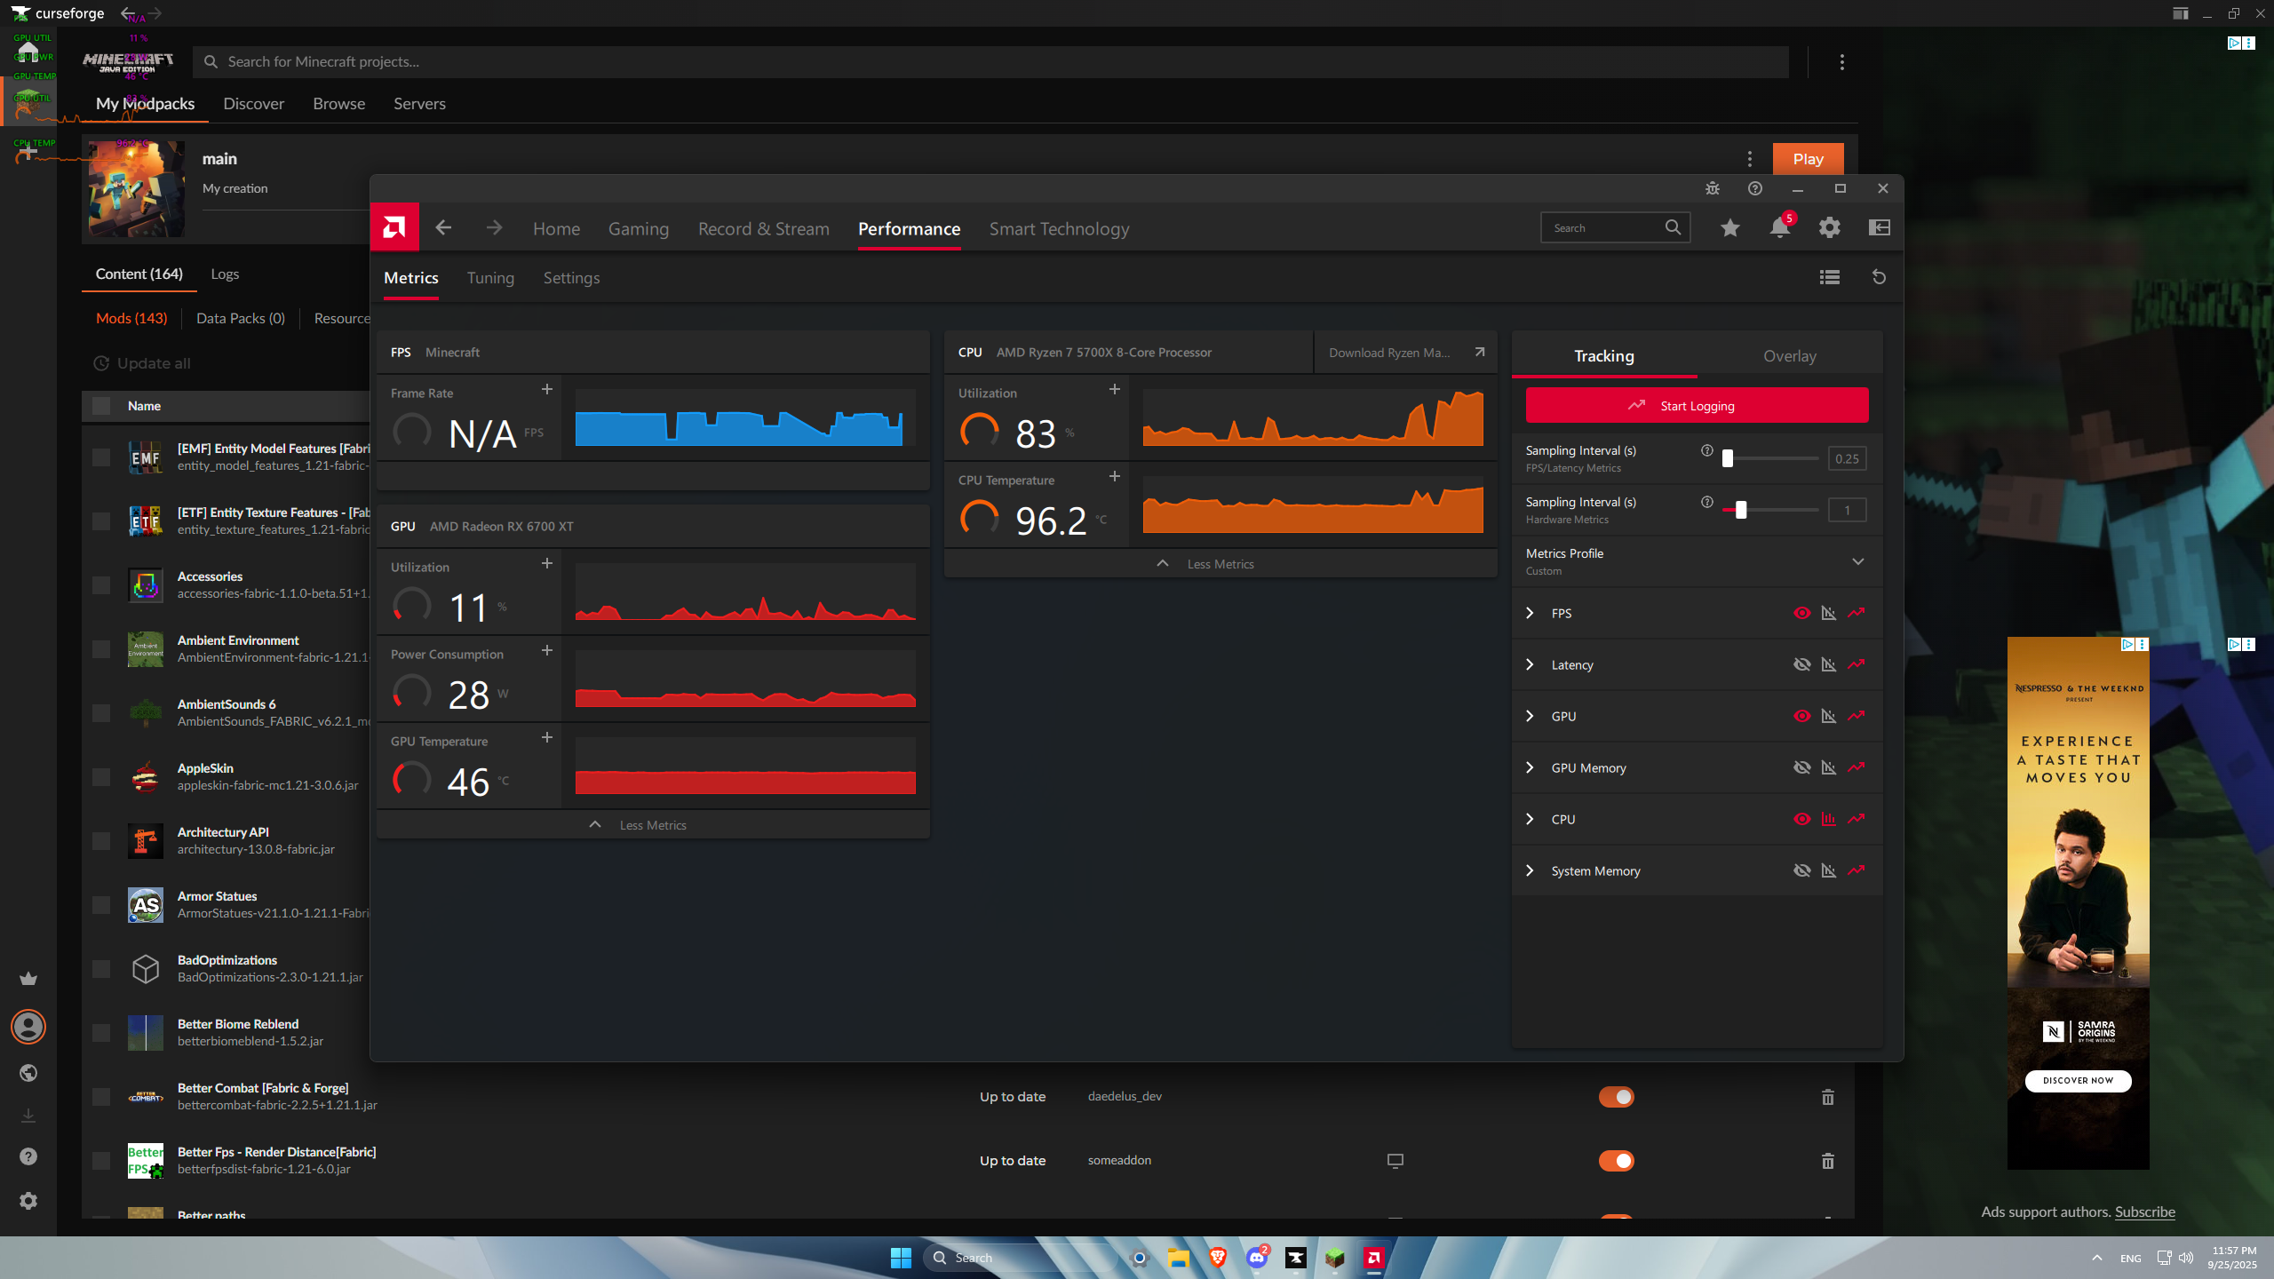
Task: Click the favorites star icon
Action: pos(1729,228)
